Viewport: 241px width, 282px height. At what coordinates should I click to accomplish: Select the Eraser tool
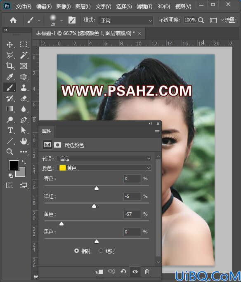point(24,98)
